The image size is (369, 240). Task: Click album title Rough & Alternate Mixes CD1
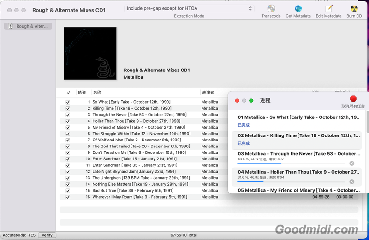coord(157,70)
